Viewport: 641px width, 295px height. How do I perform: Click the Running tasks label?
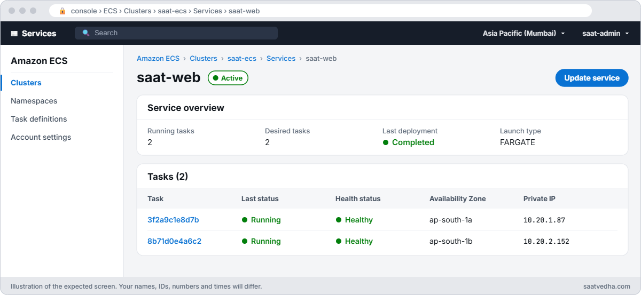[x=171, y=131]
